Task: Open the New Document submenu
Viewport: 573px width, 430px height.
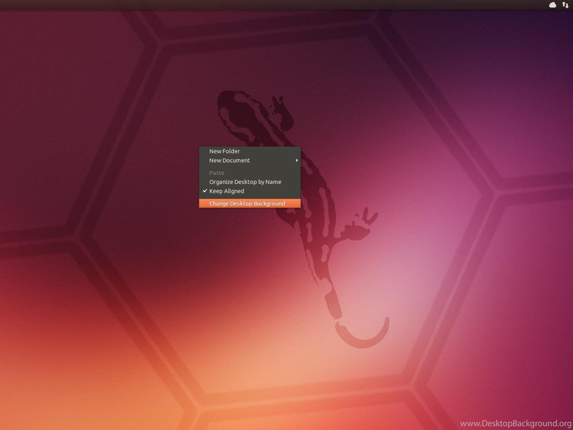Action: point(229,160)
